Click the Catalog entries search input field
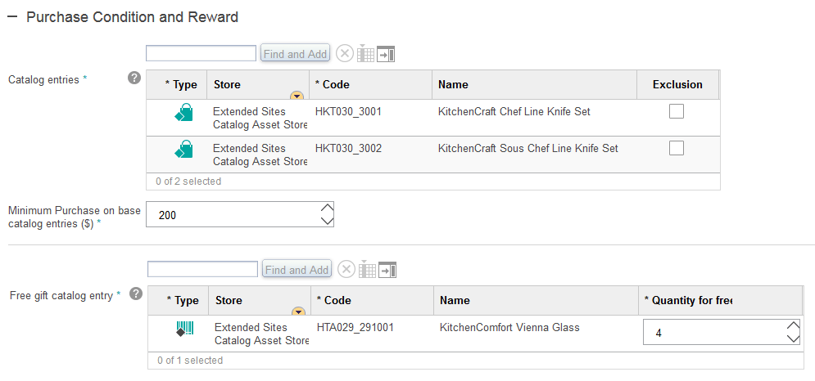This screenshot has height=381, width=815. 201,53
